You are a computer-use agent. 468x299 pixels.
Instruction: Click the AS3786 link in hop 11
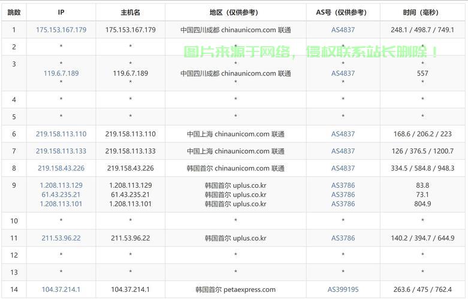point(343,238)
